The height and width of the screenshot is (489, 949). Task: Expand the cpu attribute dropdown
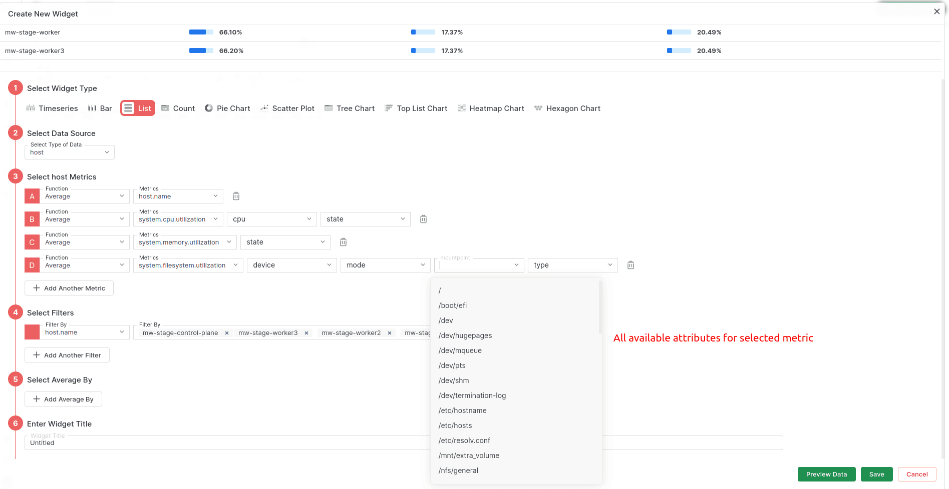[x=271, y=219]
